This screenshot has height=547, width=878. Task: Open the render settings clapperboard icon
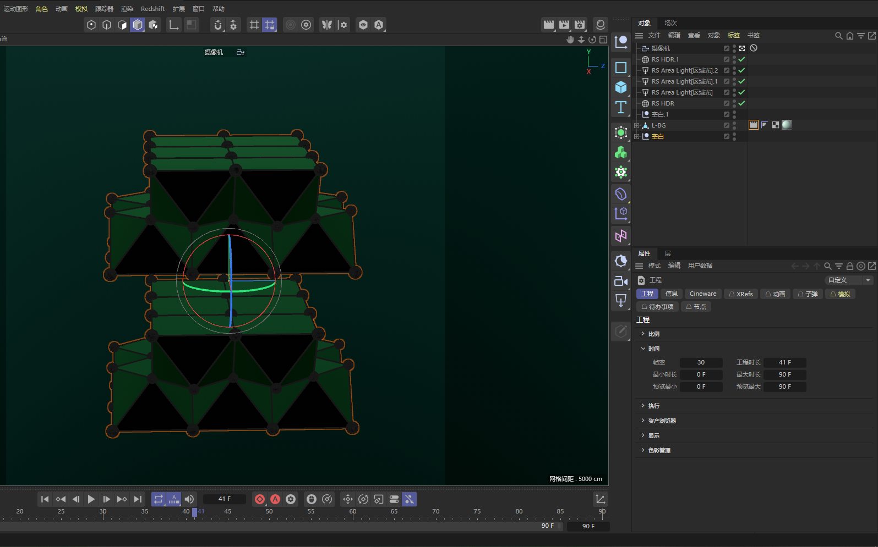click(580, 25)
